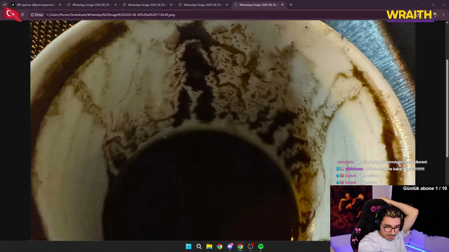
Task: Close the TikTok perver tab
Action: pyautogui.click(x=60, y=5)
